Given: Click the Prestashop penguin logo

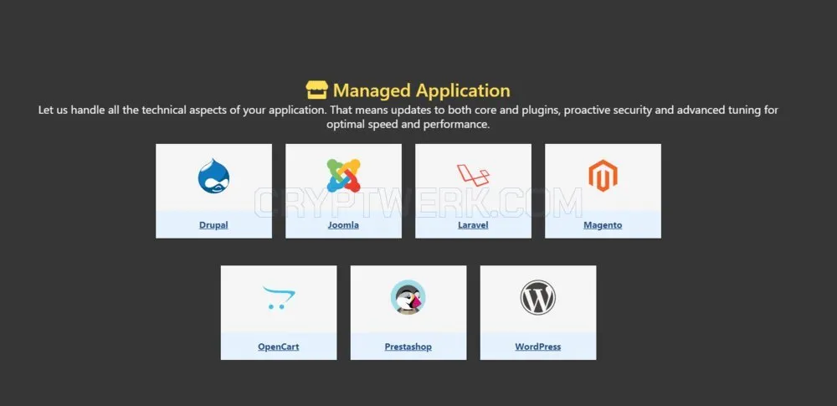Looking at the screenshot, I should 408,297.
